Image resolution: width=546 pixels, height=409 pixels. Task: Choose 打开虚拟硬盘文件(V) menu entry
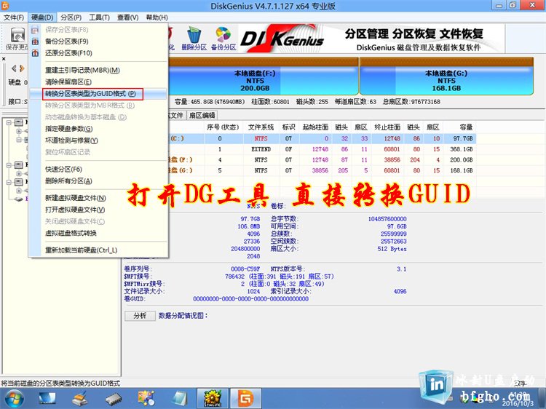98,210
